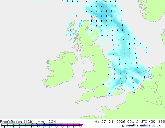Select the 30–35 mm purple legend swatch
This screenshot has width=165, height=128.
click(59, 125)
